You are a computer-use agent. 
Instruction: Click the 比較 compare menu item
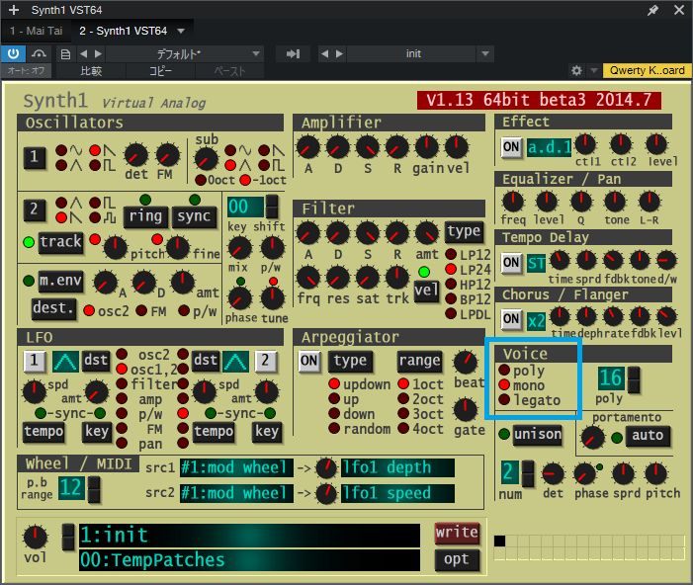(x=90, y=71)
